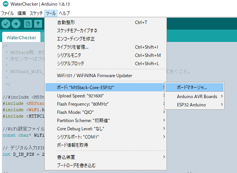
Task: Open シリアルプロッタ
Action: point(105,64)
